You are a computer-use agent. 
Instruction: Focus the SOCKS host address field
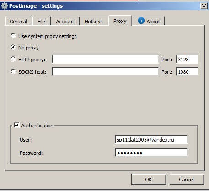click(x=105, y=71)
